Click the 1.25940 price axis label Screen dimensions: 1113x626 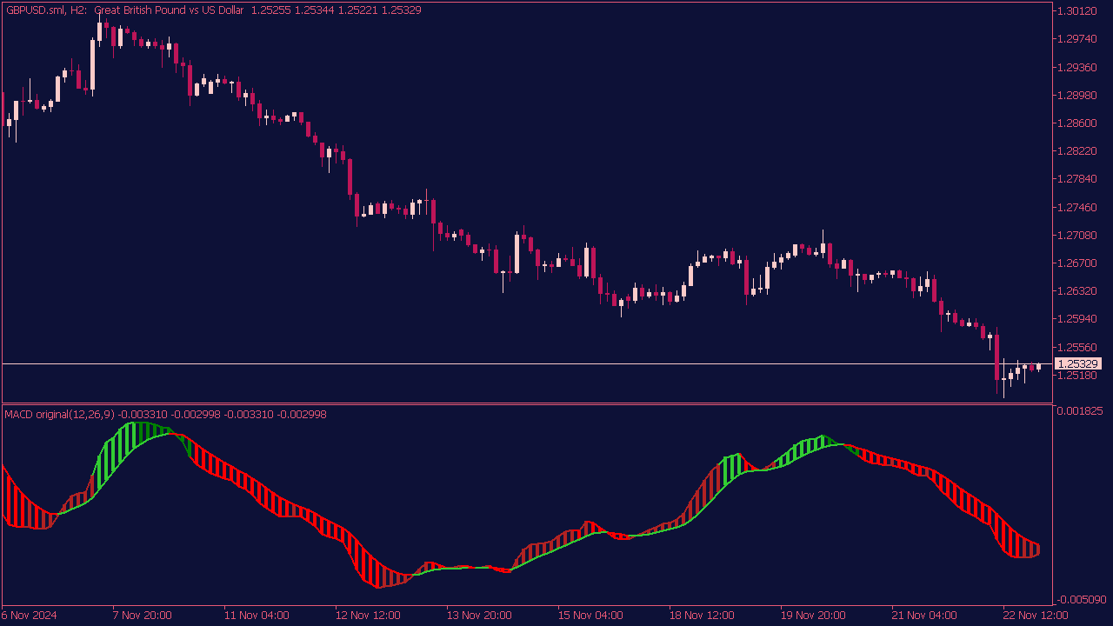click(x=1078, y=318)
